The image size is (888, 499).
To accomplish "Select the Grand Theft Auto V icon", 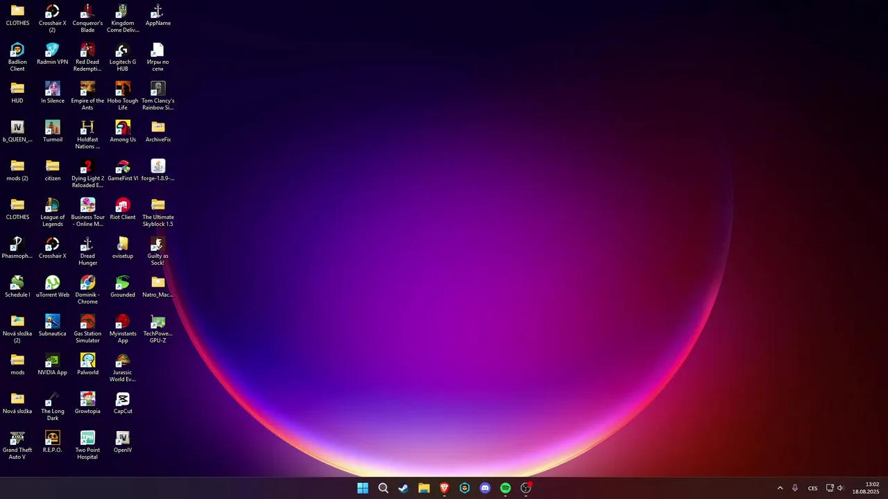I will tap(17, 446).
